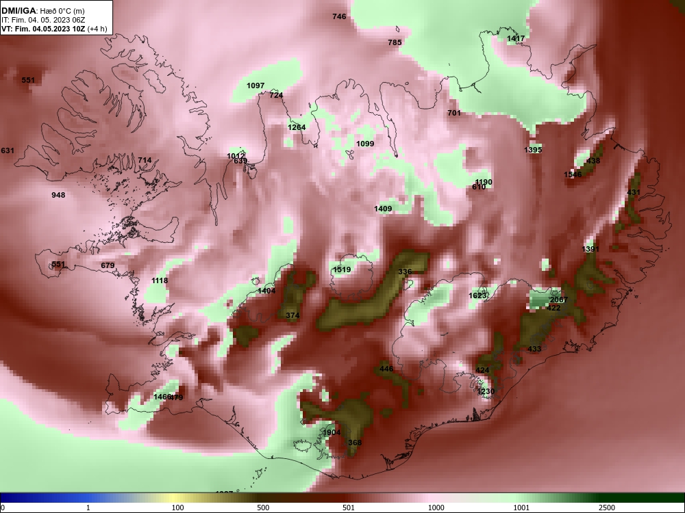The height and width of the screenshot is (513, 685).
Task: Click the 1409 value label
Action: point(383,209)
